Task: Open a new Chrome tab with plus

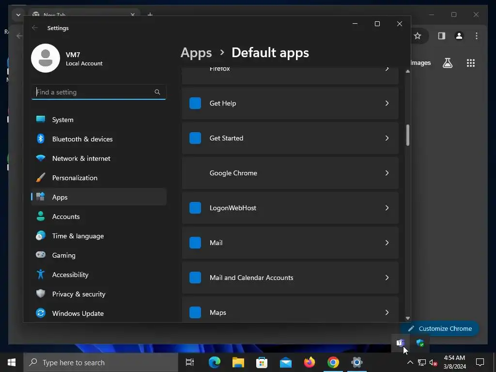Action: pos(150,14)
